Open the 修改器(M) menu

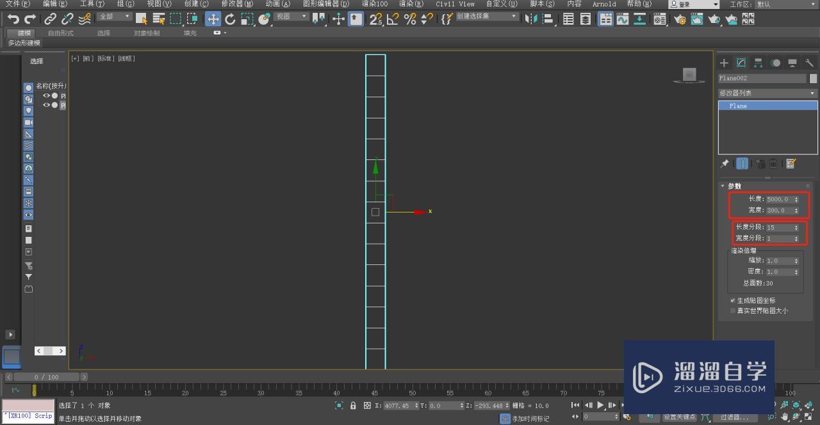coord(237,4)
